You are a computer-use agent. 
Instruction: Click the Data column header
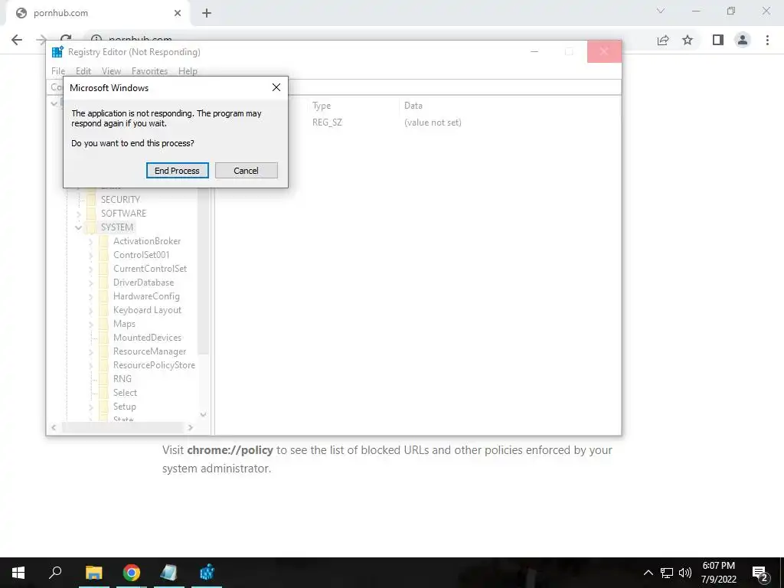pos(413,106)
